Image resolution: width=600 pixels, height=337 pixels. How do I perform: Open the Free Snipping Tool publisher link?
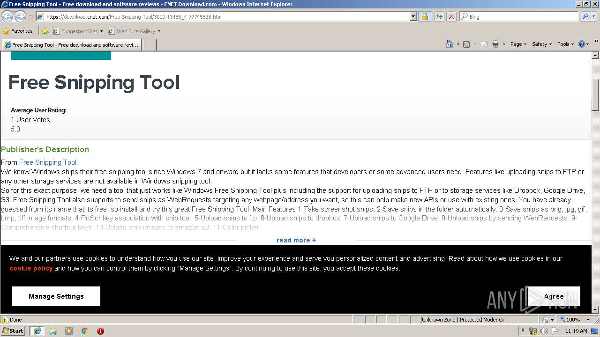[48, 162]
